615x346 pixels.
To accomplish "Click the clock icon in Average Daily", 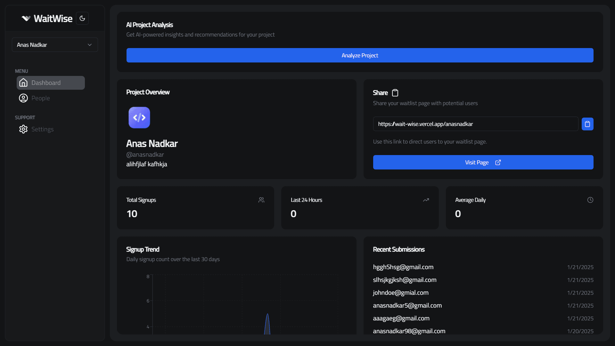I will point(590,200).
